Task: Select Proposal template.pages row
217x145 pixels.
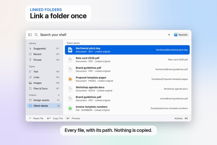Action: (x=127, y=79)
